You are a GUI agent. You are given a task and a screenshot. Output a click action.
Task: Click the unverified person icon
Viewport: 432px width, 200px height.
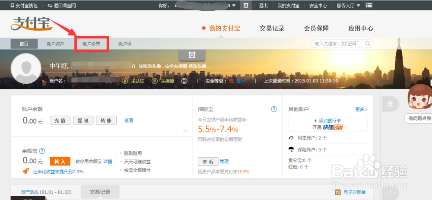[125, 81]
